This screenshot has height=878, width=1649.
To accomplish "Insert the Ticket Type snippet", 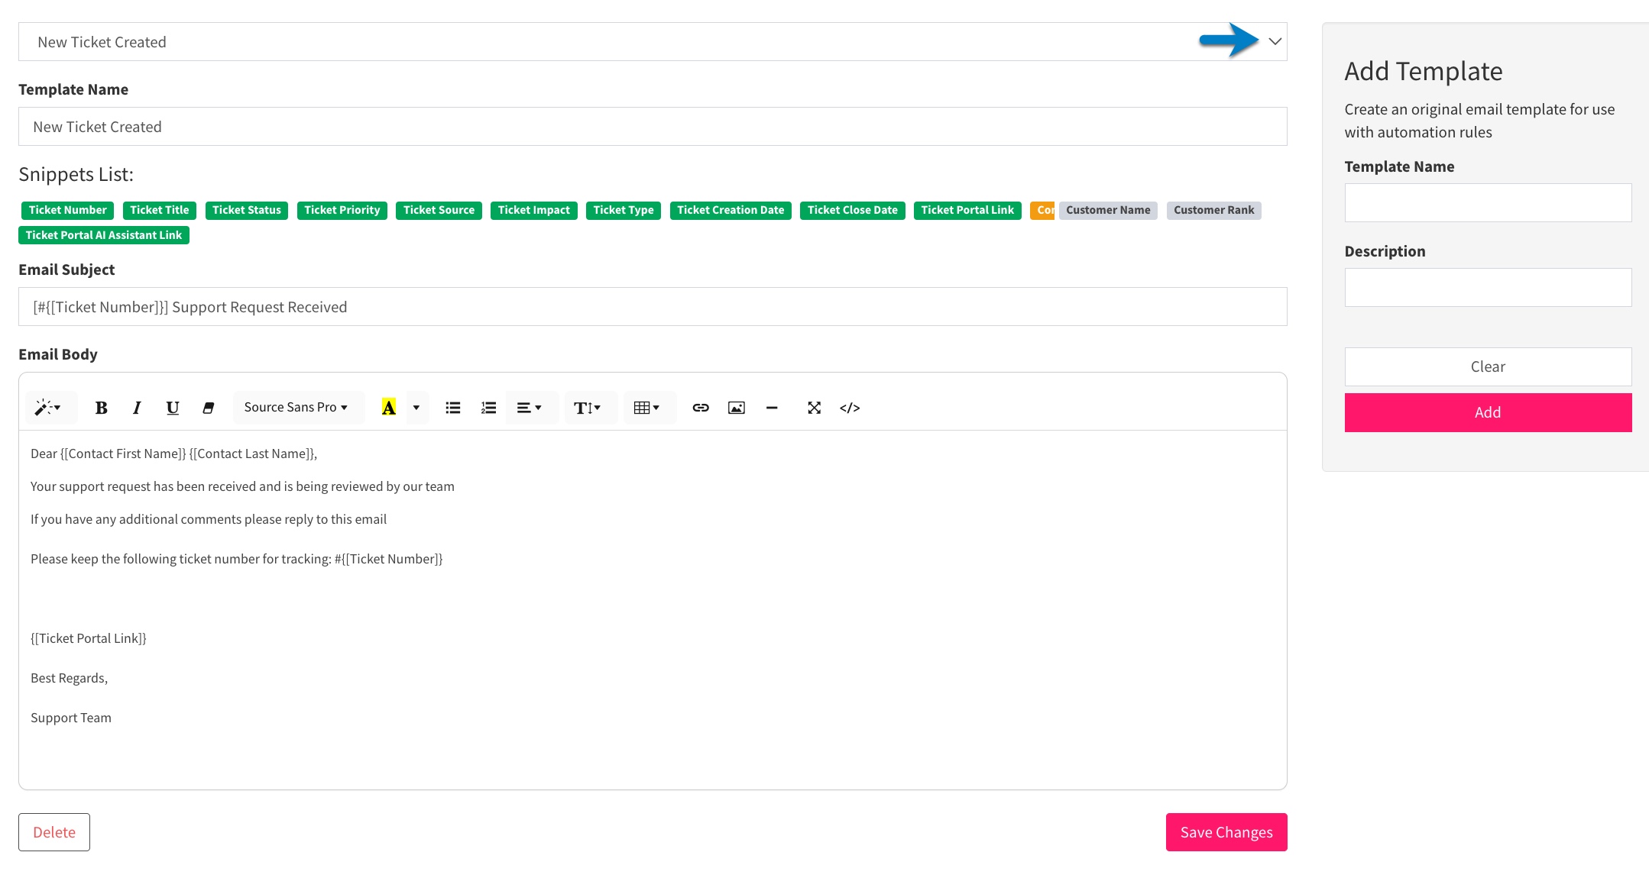I will pos(624,210).
